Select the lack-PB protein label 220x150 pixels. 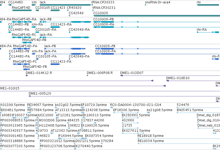click(x=50, y=46)
